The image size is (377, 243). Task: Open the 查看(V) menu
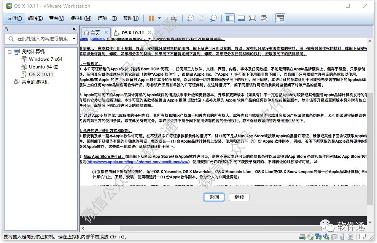click(x=57, y=18)
